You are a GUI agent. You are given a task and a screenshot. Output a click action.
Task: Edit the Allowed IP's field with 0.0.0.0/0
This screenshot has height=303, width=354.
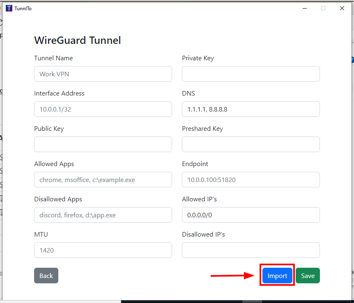251,215
